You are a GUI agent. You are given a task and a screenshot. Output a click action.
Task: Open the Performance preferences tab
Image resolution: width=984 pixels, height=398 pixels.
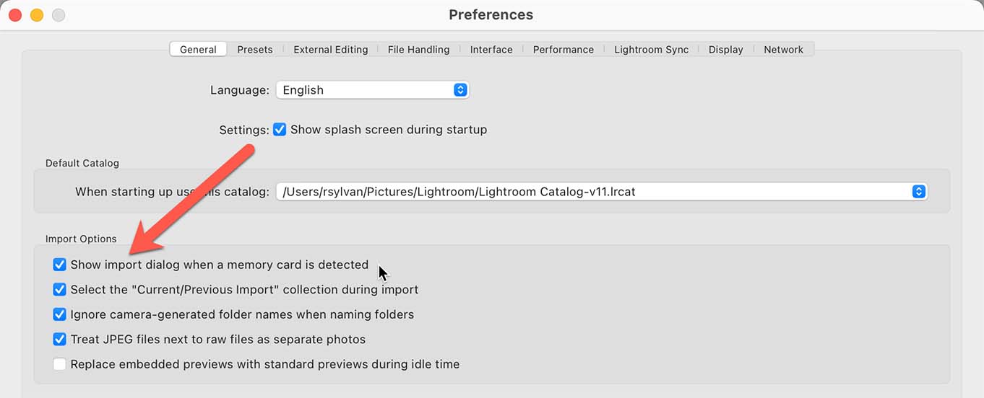(563, 50)
